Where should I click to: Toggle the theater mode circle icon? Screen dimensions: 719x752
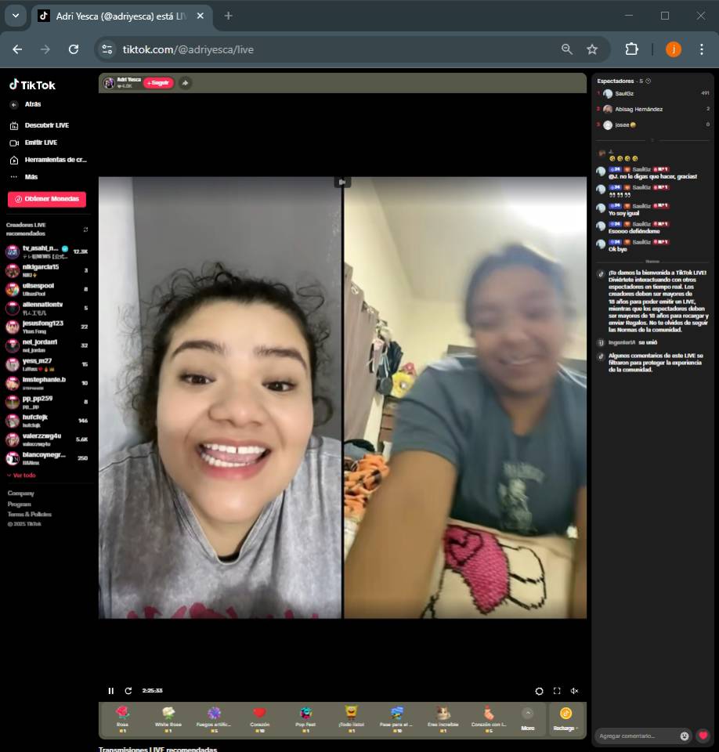[x=539, y=691]
